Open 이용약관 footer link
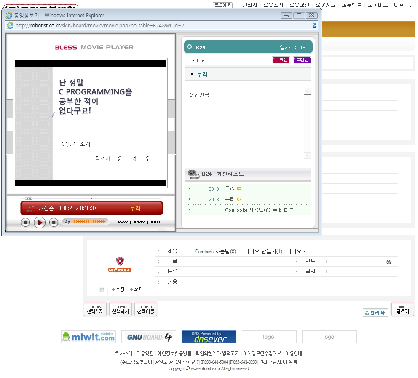Image resolution: width=418 pixels, height=378 pixels. point(145,354)
